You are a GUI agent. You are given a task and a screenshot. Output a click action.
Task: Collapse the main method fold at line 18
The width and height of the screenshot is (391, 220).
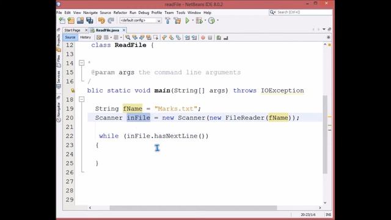click(81, 99)
